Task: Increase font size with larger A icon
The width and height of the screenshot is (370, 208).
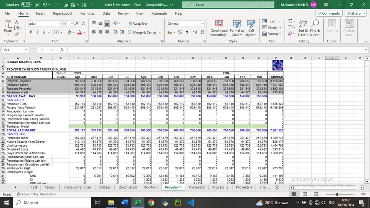Action: [77, 24]
